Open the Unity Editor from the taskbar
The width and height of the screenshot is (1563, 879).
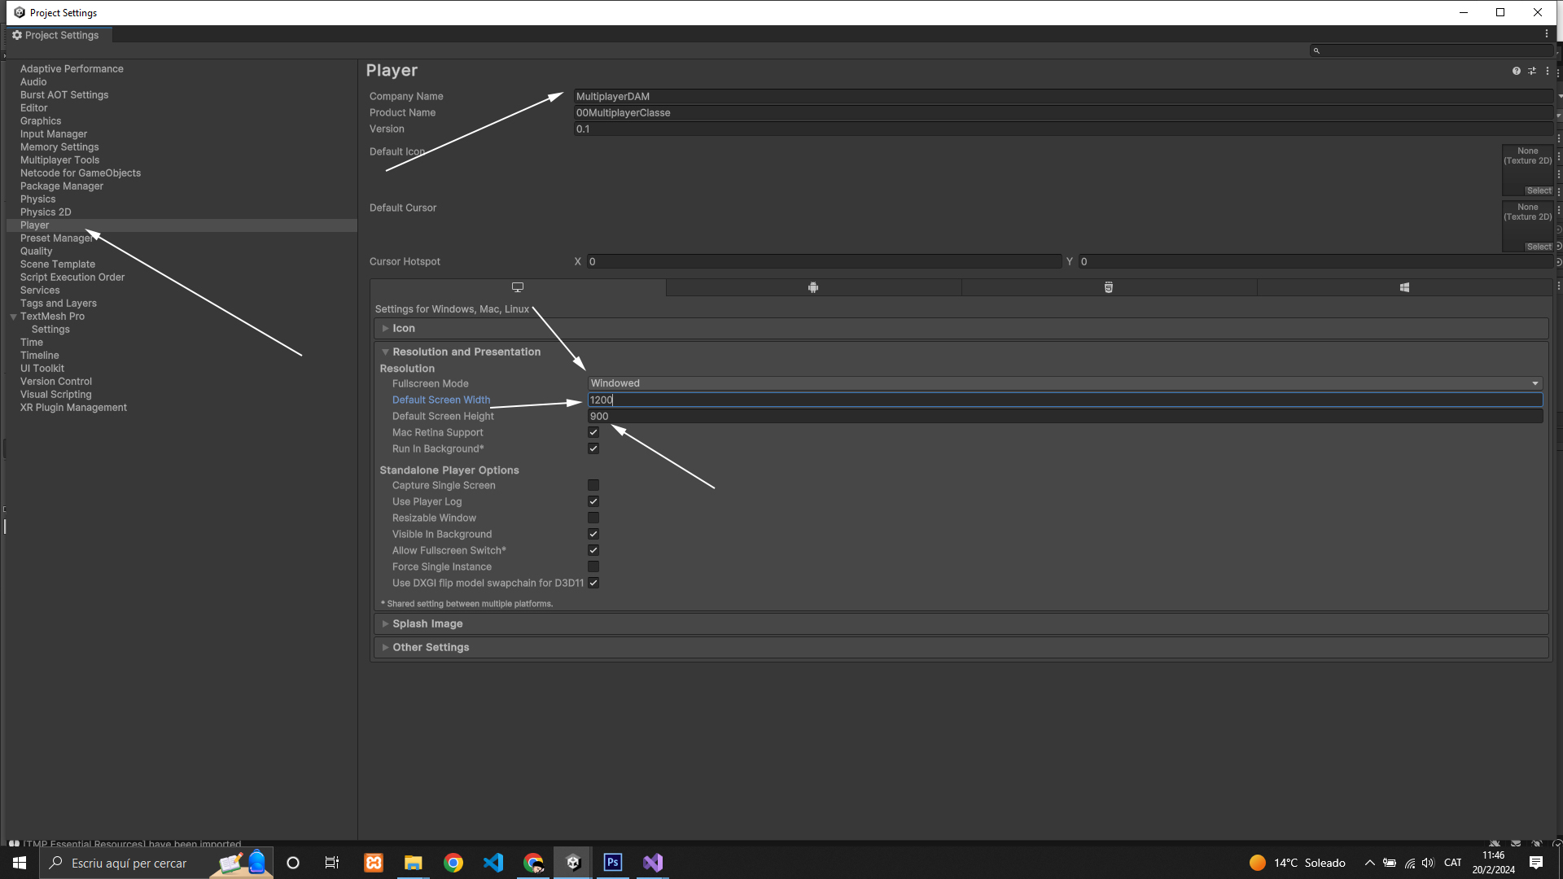[x=573, y=863]
